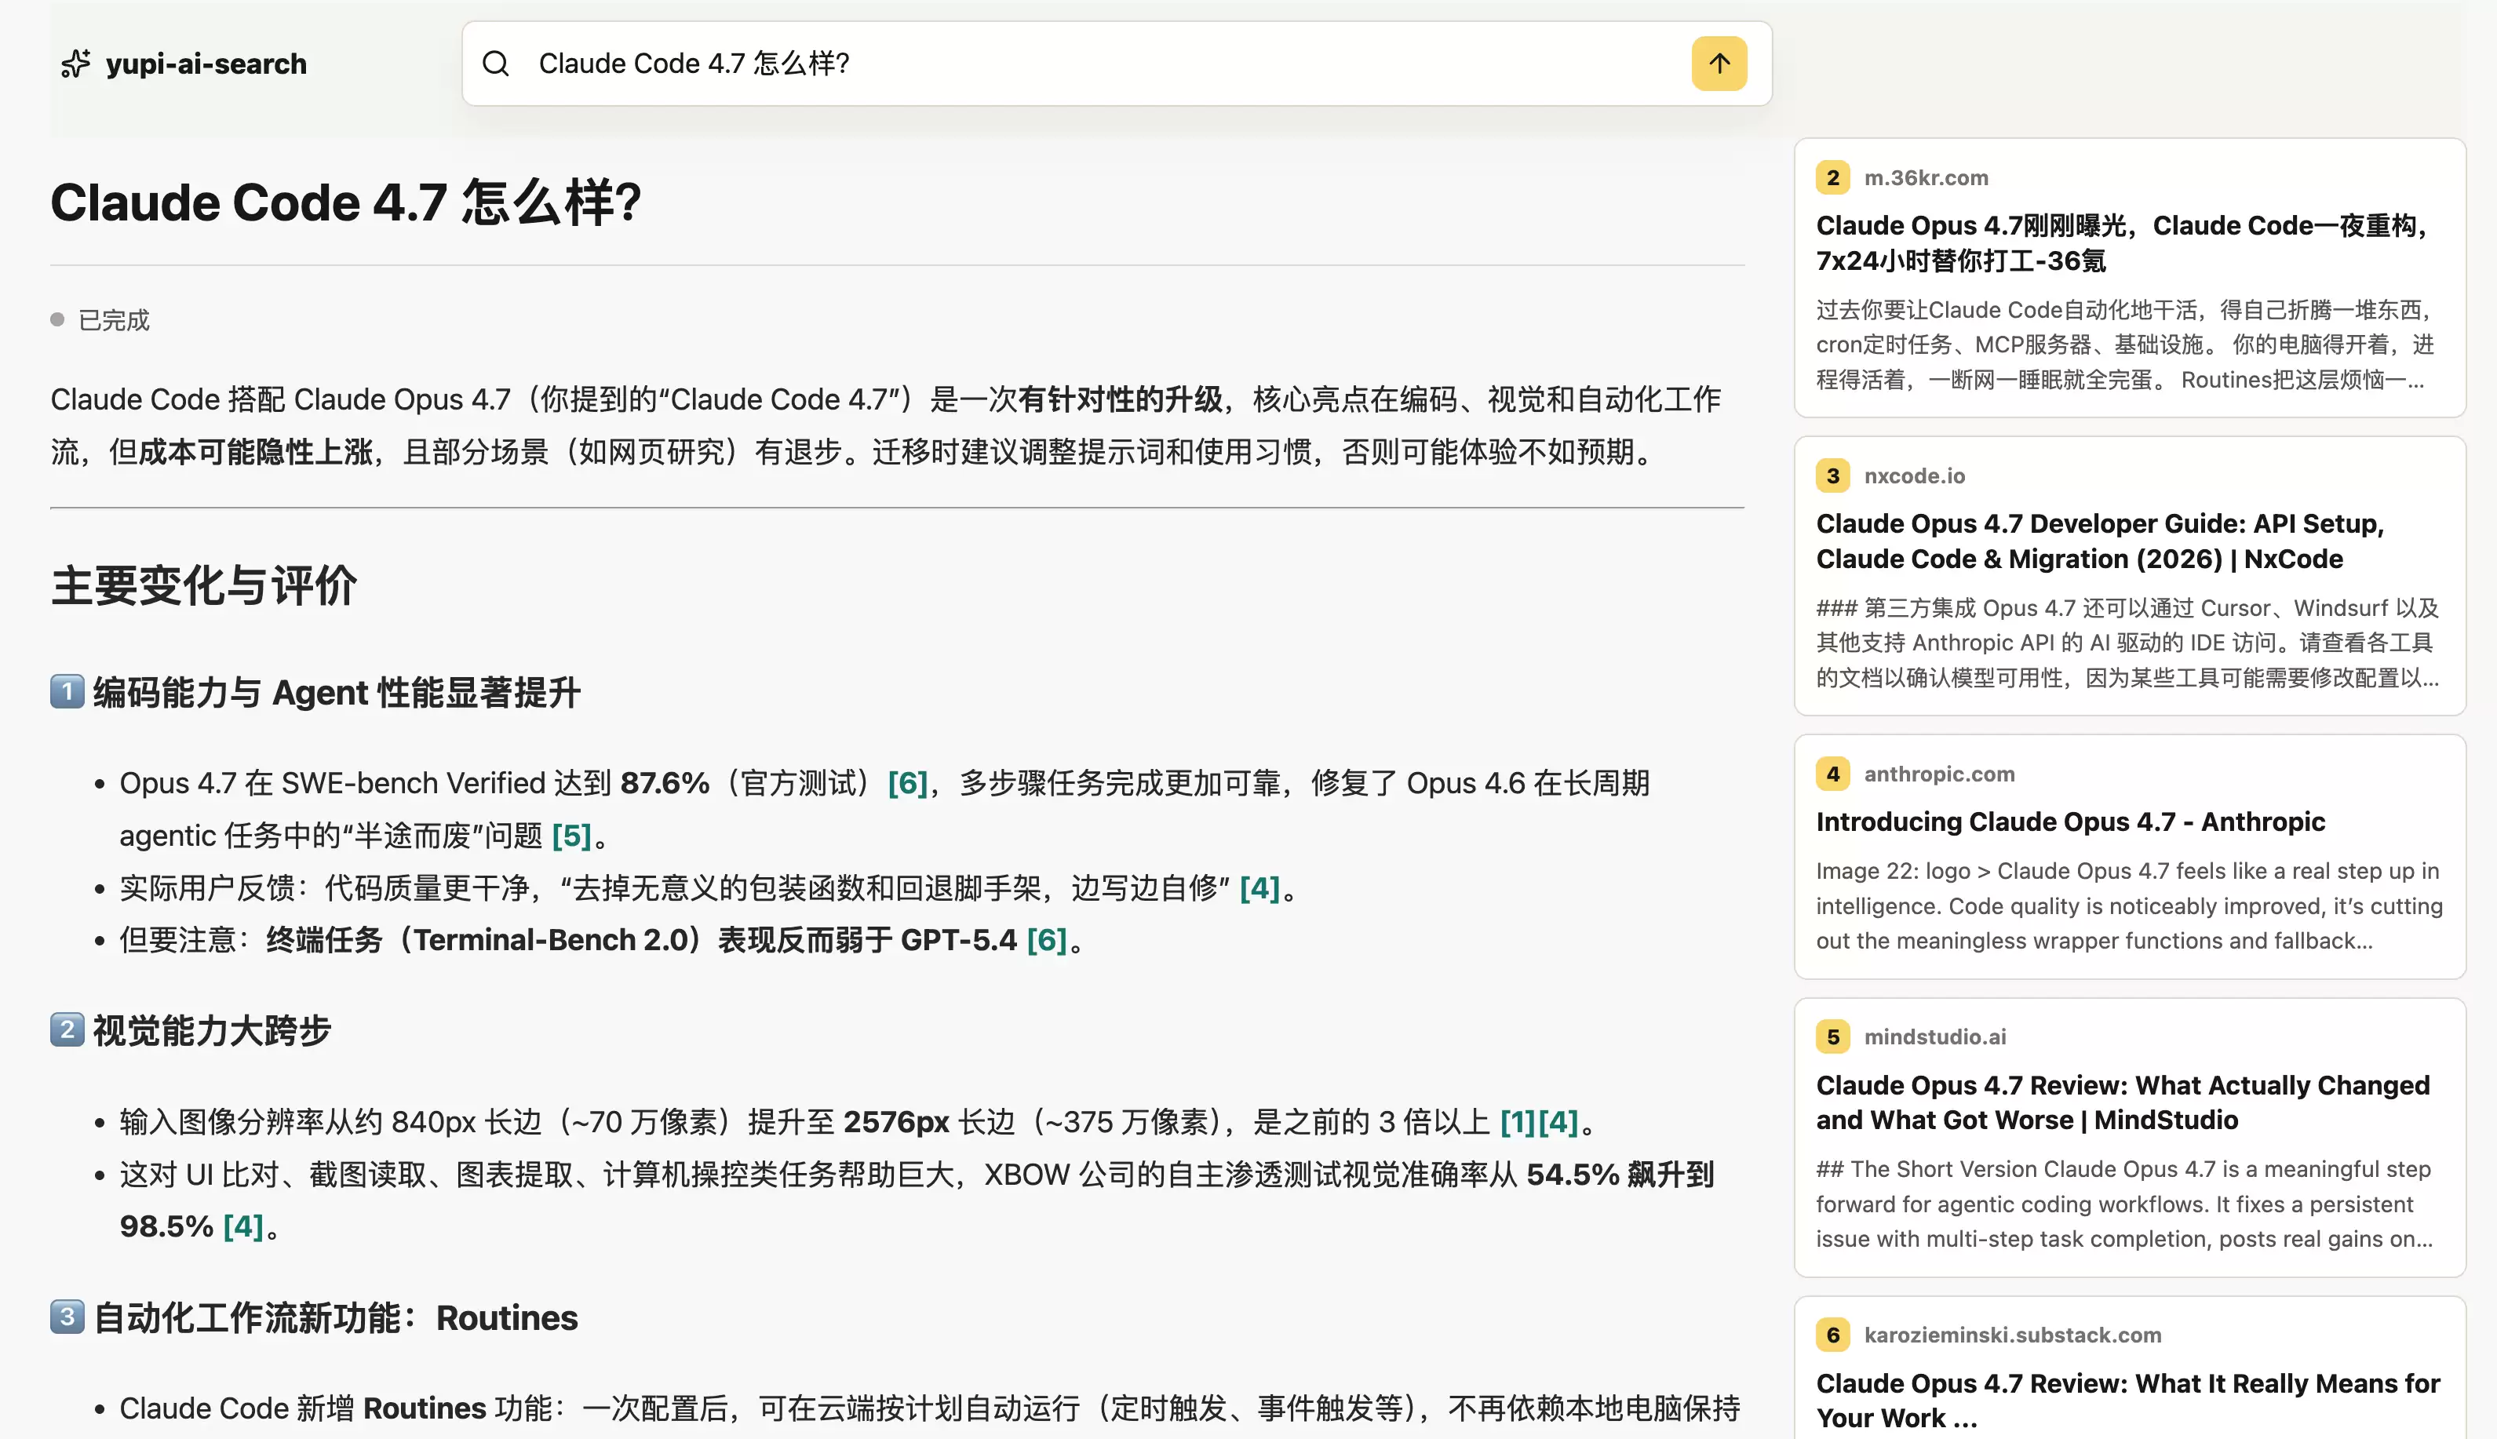
Task: Click the bold 成本可能隐性上涨 phrase
Action: [255, 452]
